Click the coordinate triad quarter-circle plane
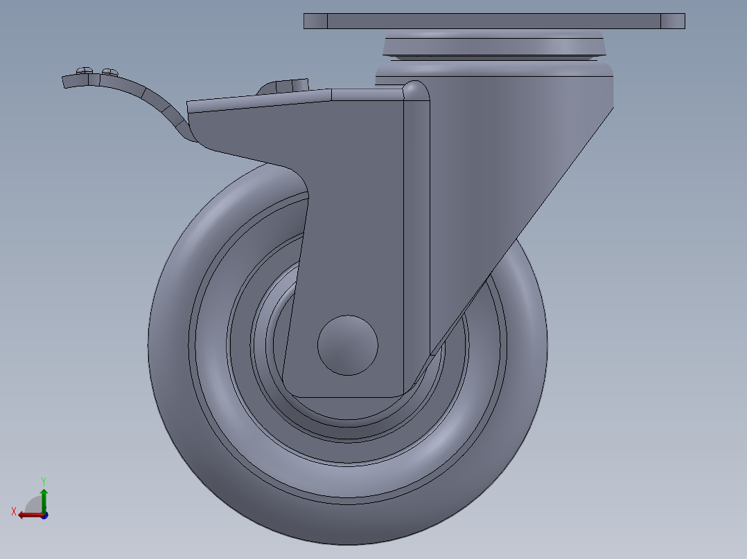This screenshot has height=559, width=747. 35,504
